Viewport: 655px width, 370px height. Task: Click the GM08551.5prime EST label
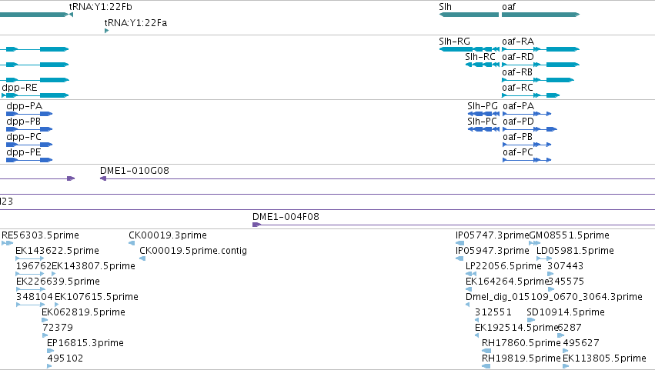570,235
